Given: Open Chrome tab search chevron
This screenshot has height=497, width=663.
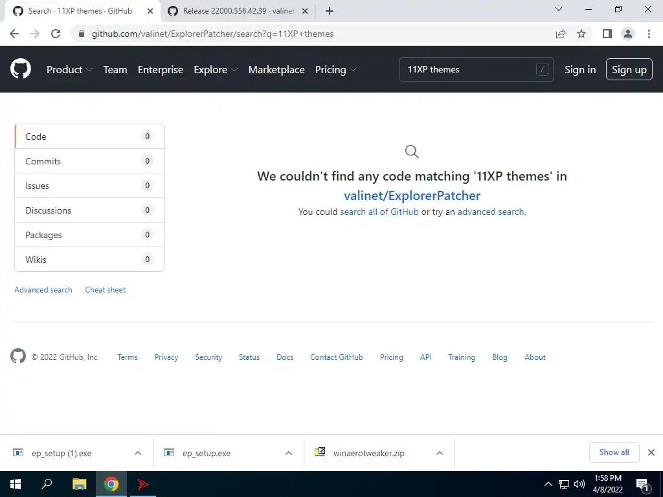Looking at the screenshot, I should click(x=559, y=9).
